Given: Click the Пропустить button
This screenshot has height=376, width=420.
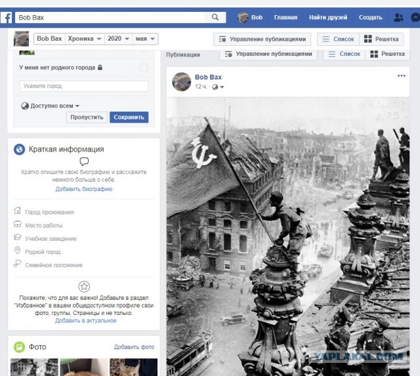Looking at the screenshot, I should tap(87, 117).
